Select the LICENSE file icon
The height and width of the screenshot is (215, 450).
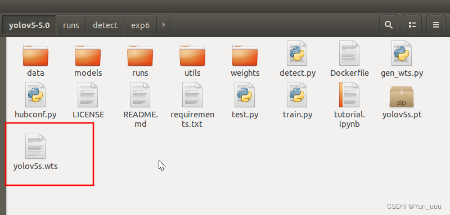pos(88,95)
